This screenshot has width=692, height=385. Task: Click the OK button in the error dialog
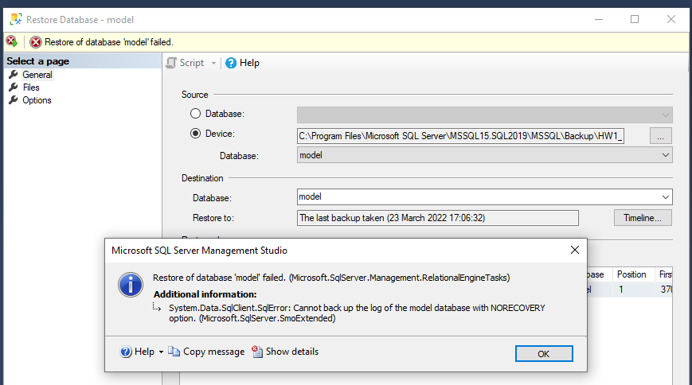tap(544, 354)
